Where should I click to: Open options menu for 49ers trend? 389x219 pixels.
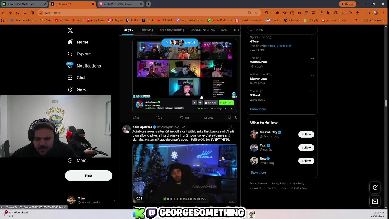click(312, 38)
